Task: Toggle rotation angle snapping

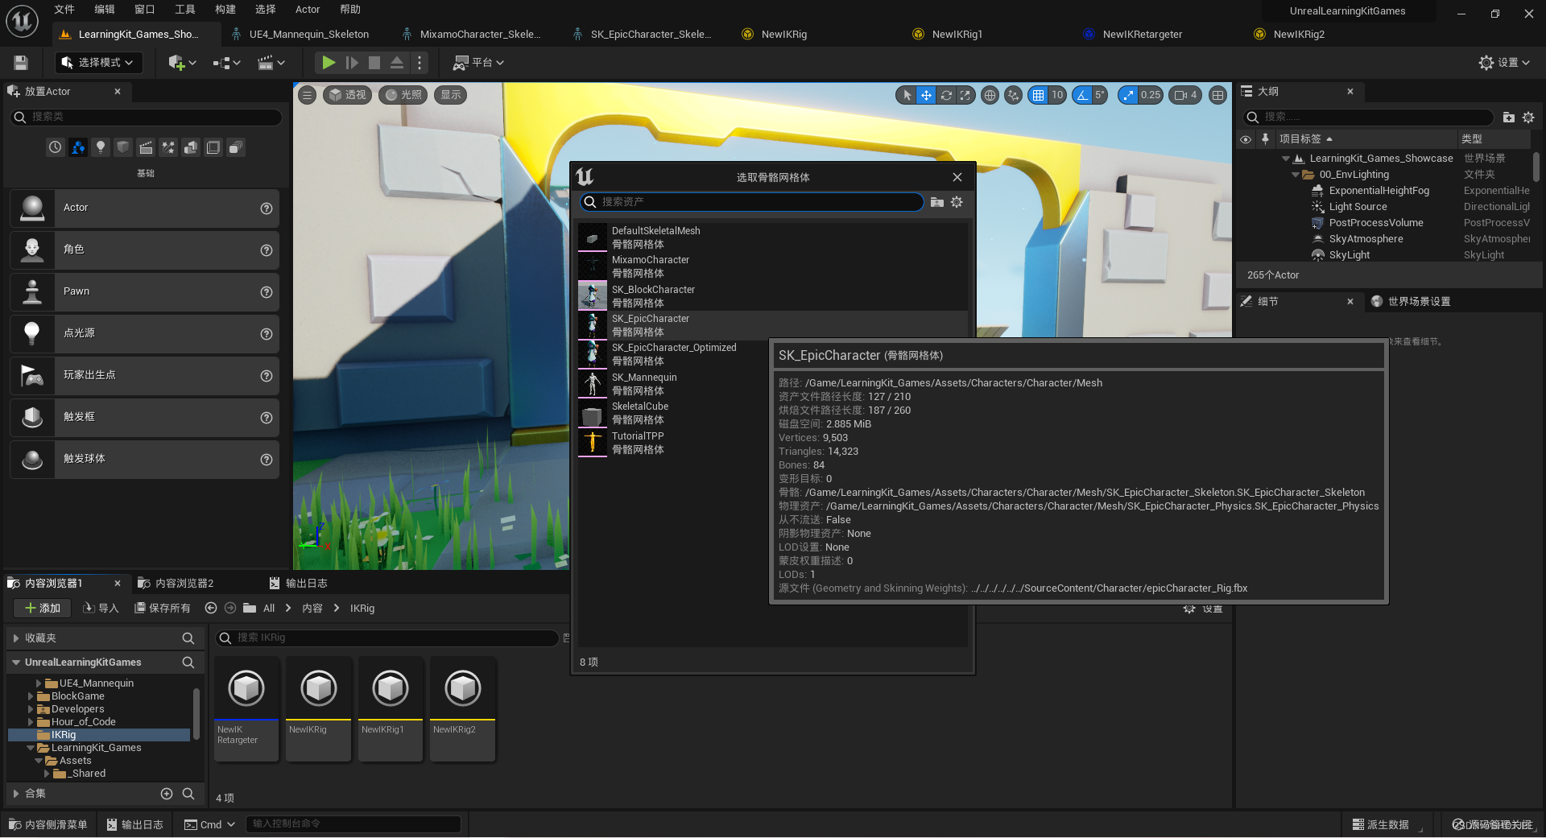Action: (1082, 95)
